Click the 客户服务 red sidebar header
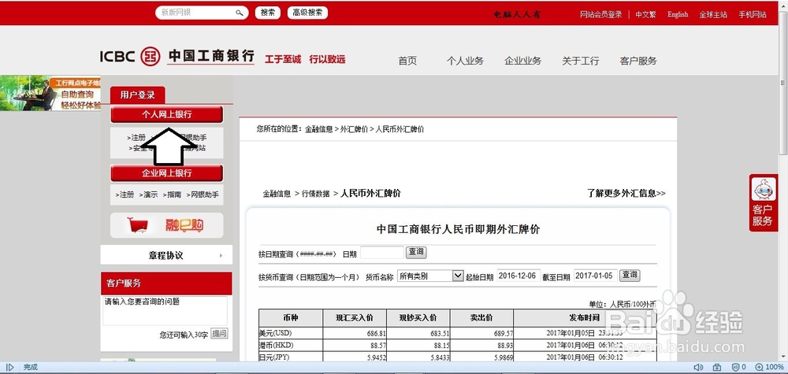This screenshot has width=788, height=374. point(165,283)
